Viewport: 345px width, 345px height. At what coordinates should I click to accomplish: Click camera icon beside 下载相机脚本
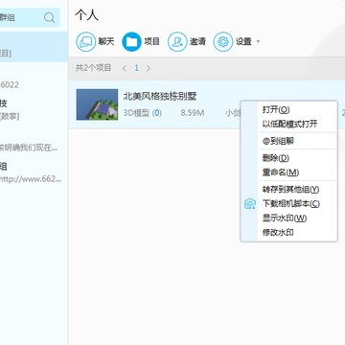tap(250, 204)
